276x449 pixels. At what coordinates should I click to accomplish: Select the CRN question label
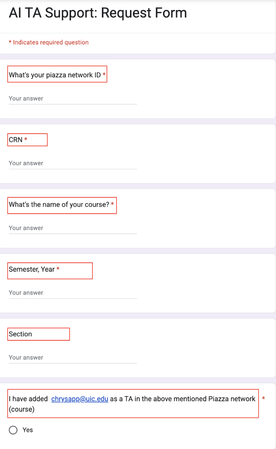pos(16,139)
